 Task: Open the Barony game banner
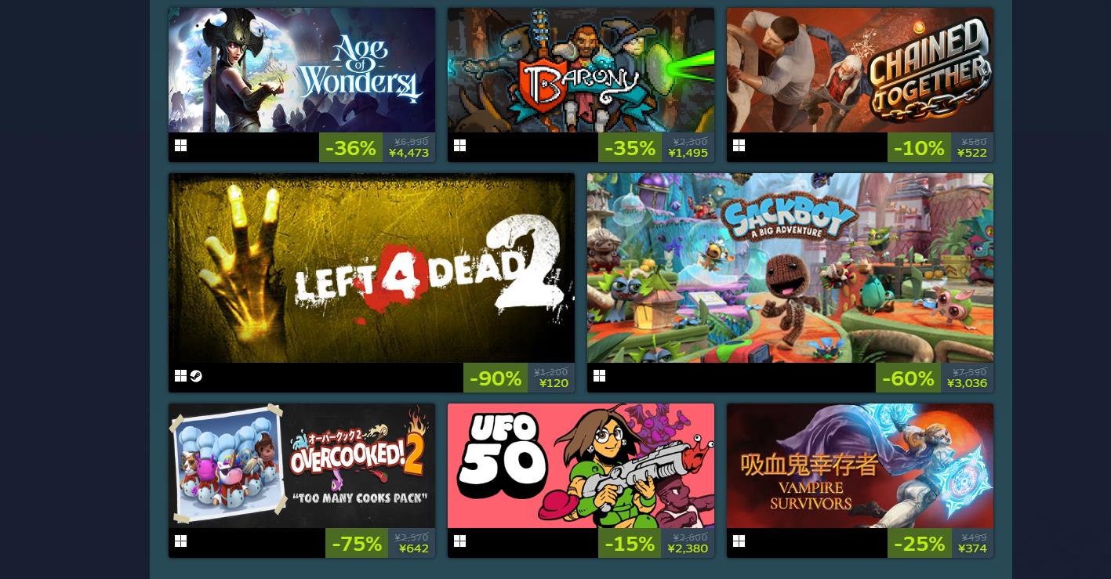tap(581, 70)
